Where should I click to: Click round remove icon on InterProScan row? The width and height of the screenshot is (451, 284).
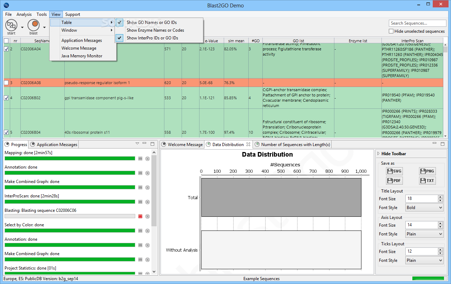148,202
